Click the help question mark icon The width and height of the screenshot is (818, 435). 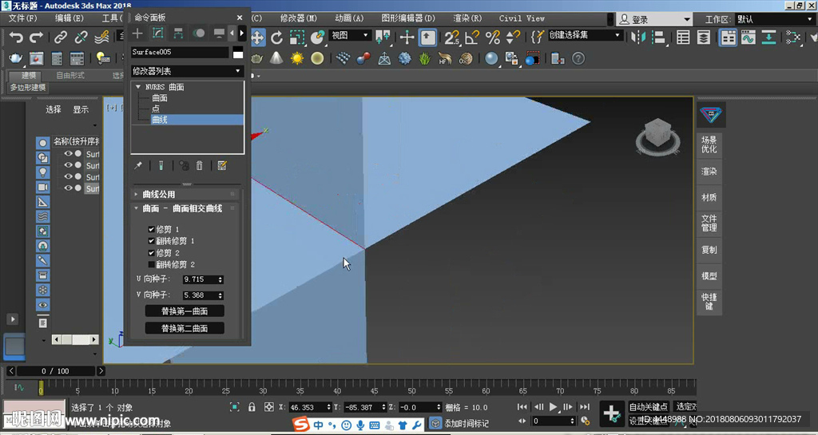tap(578, 59)
